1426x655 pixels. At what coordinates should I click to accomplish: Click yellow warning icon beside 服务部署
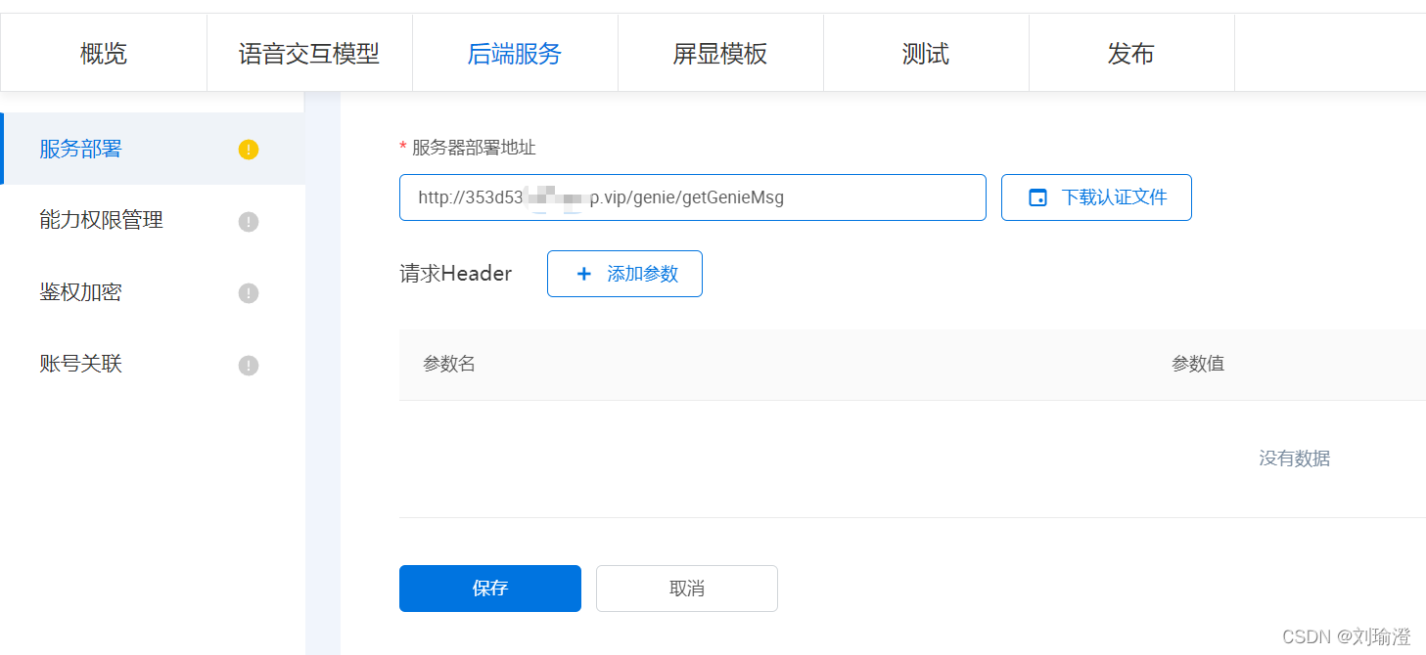pyautogui.click(x=249, y=150)
